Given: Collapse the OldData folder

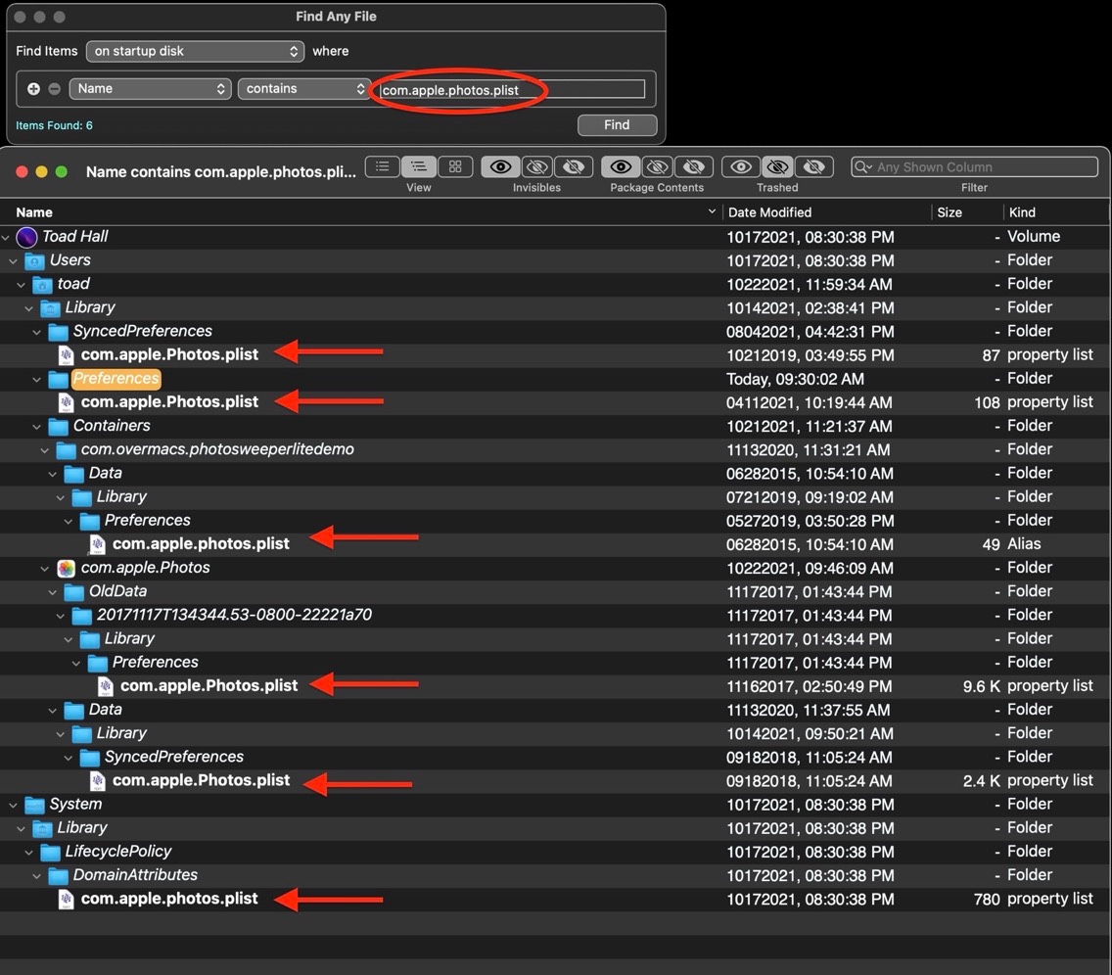Looking at the screenshot, I should pyautogui.click(x=52, y=592).
